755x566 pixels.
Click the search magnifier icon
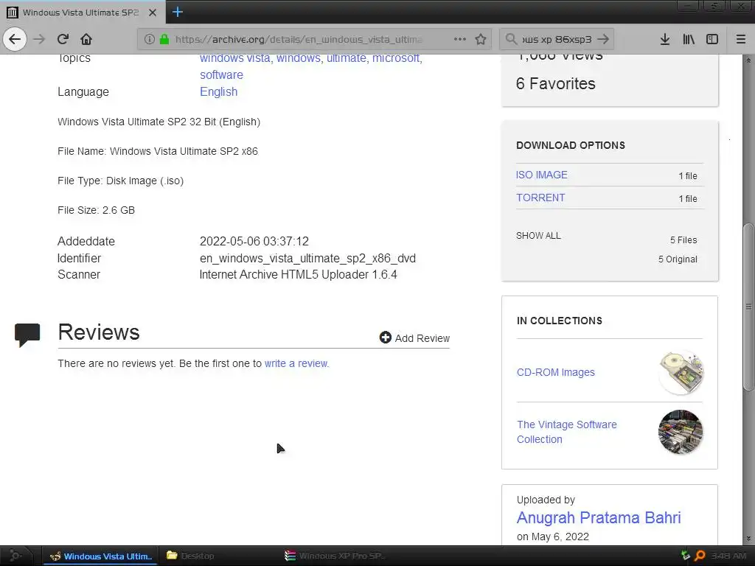coord(511,39)
